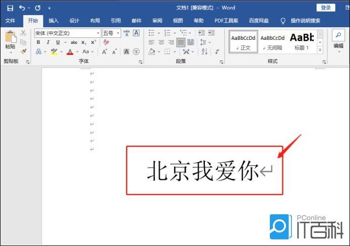Click the Decrease Indent icon
This screenshot has height=246, width=350.
click(202, 33)
